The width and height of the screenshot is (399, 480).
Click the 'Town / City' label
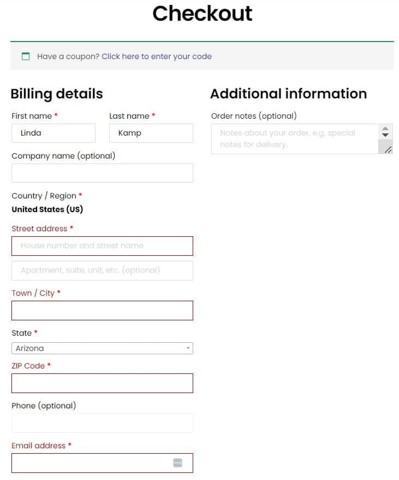point(33,293)
